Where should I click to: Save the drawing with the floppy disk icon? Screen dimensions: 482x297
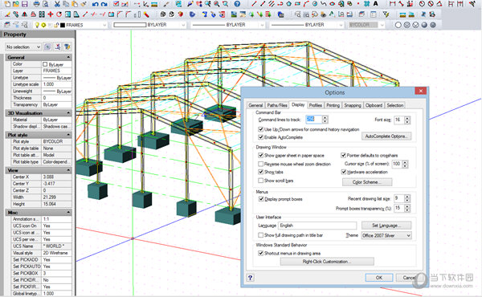25,4
